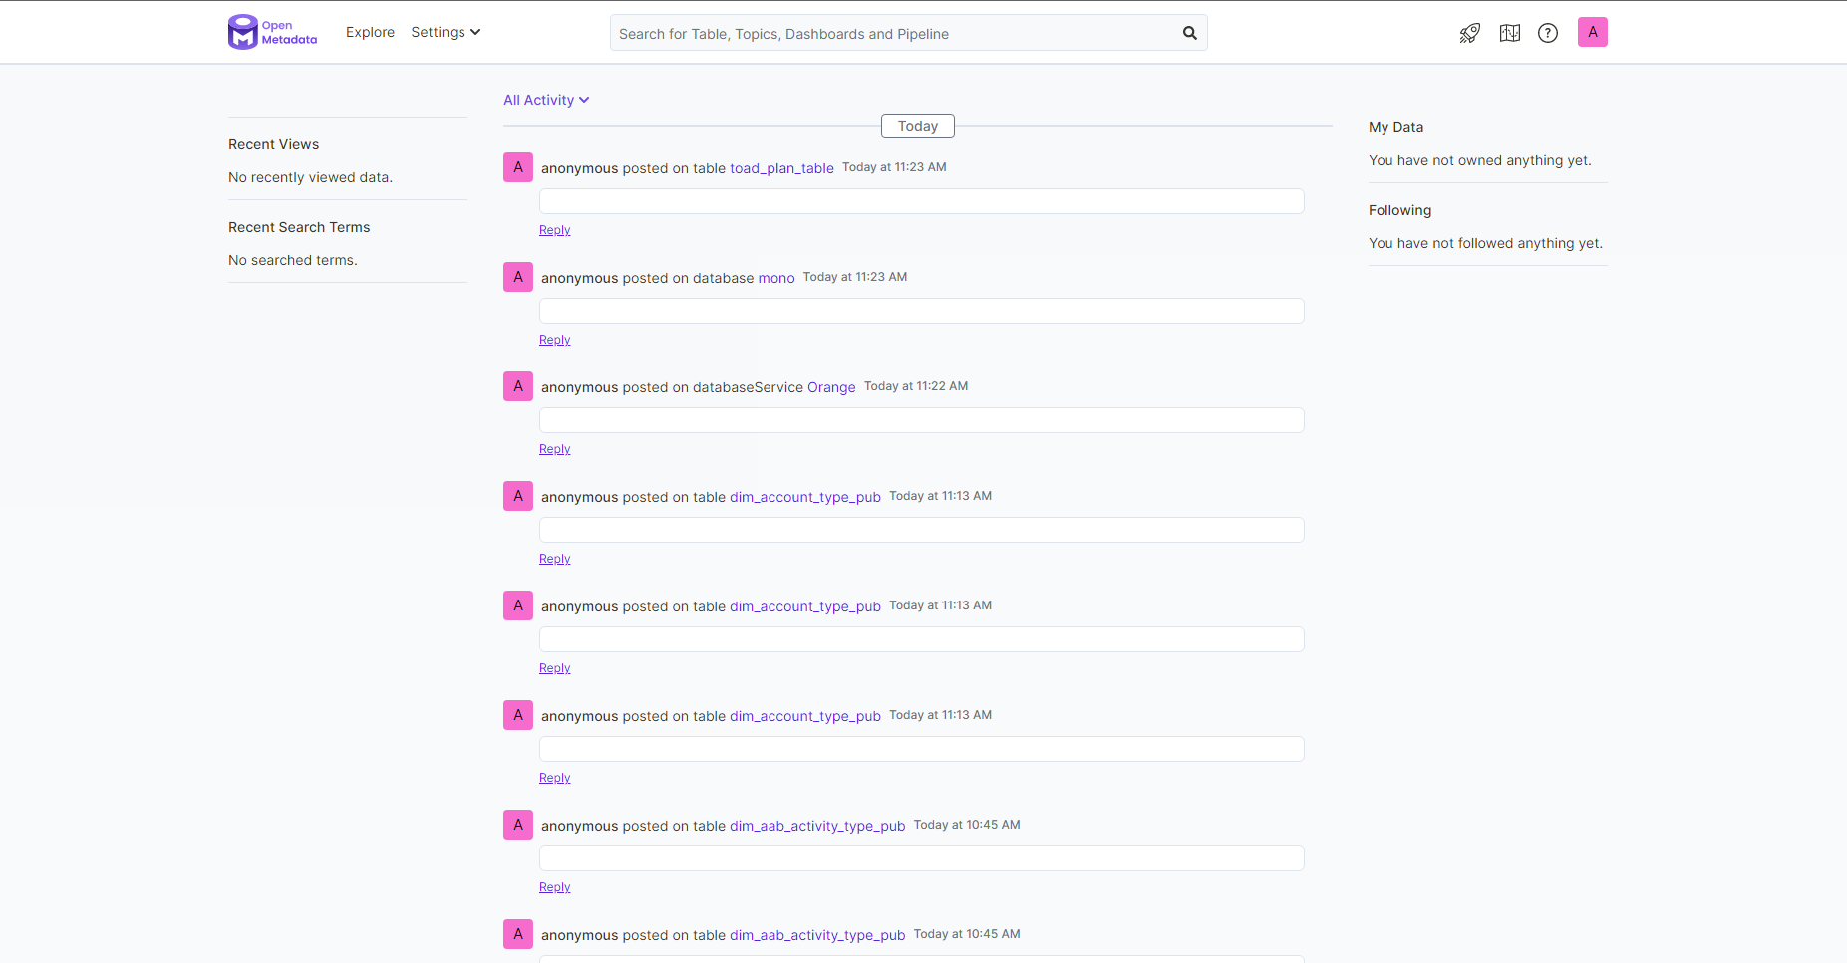Screen dimensions: 1847x963
Task: Click message box under toad_plan_table post
Action: (x=922, y=201)
